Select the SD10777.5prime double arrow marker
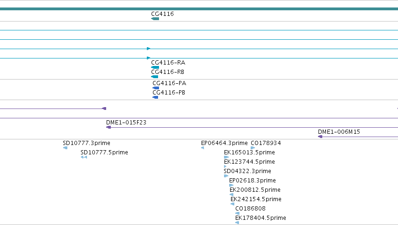The width and height of the screenshot is (398, 225). pyautogui.click(x=84, y=157)
